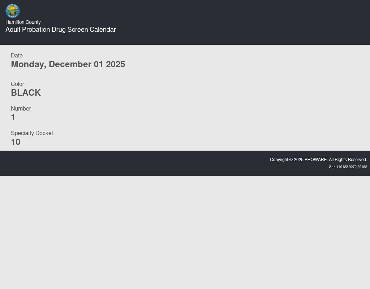370x289 pixels.
Task: Click the Color field label
Action: (17, 84)
